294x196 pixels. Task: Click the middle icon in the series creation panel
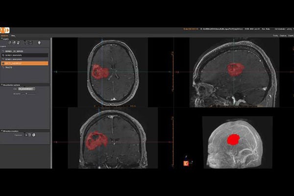29,135
